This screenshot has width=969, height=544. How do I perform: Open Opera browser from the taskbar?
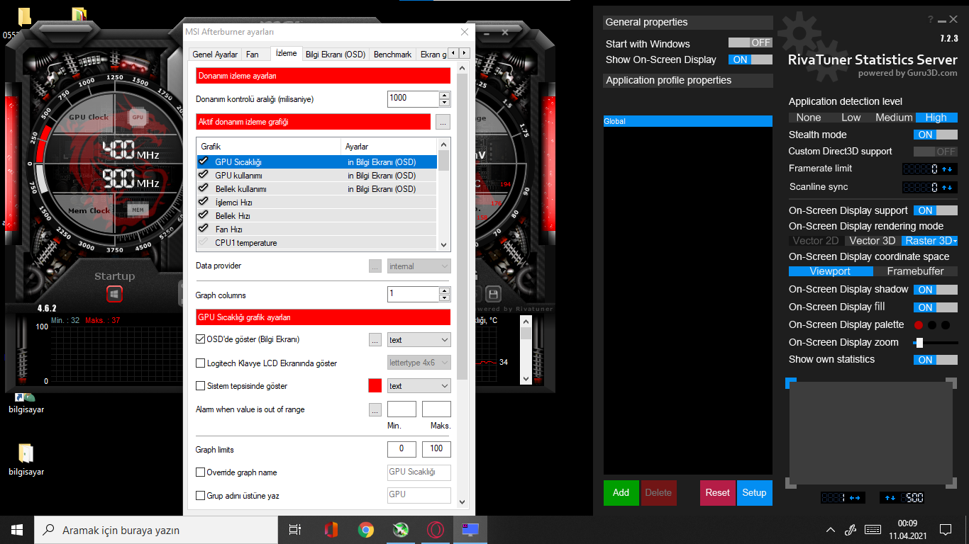click(x=436, y=530)
